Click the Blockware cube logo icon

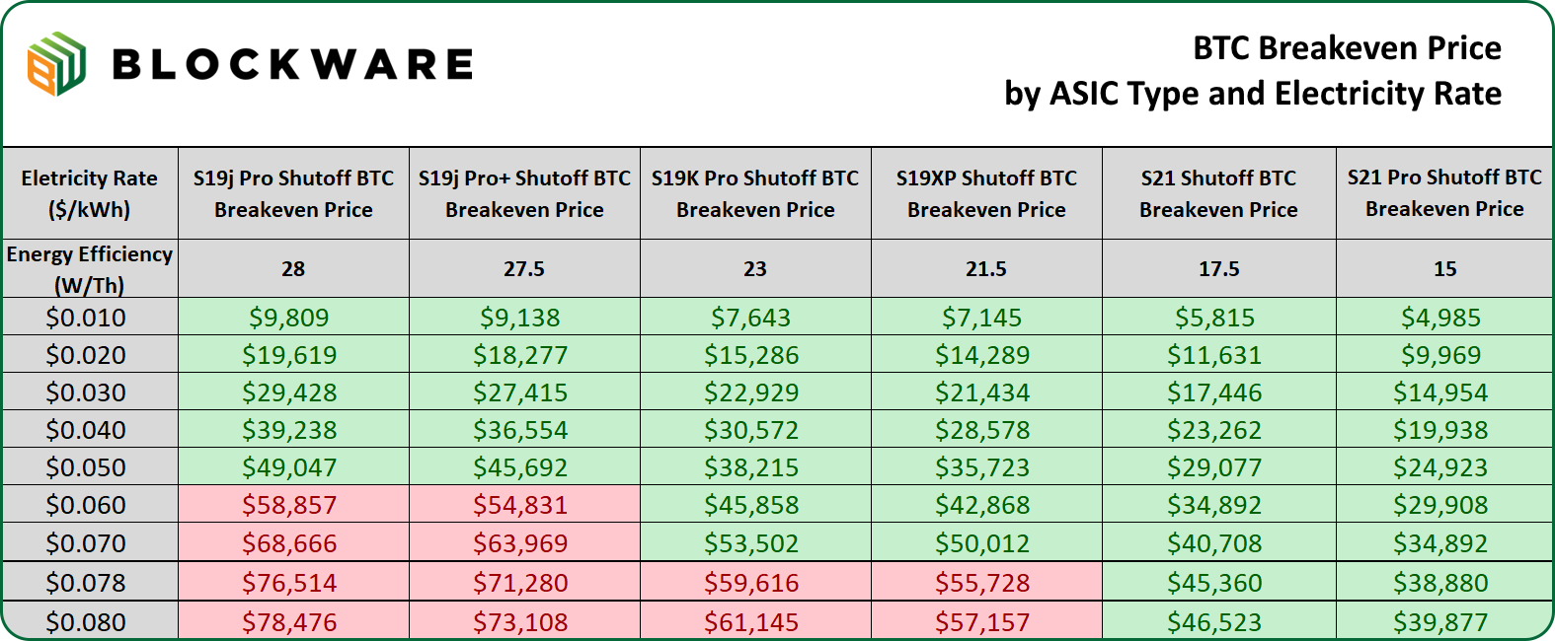[56, 64]
